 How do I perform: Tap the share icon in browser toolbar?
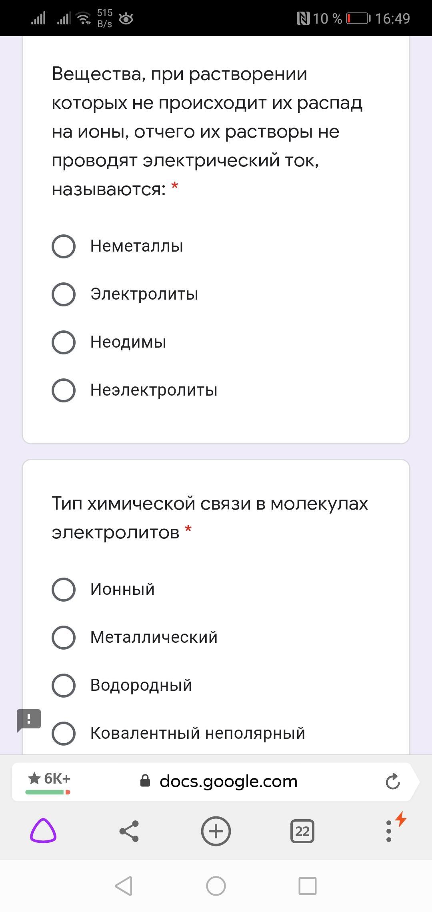point(129,831)
